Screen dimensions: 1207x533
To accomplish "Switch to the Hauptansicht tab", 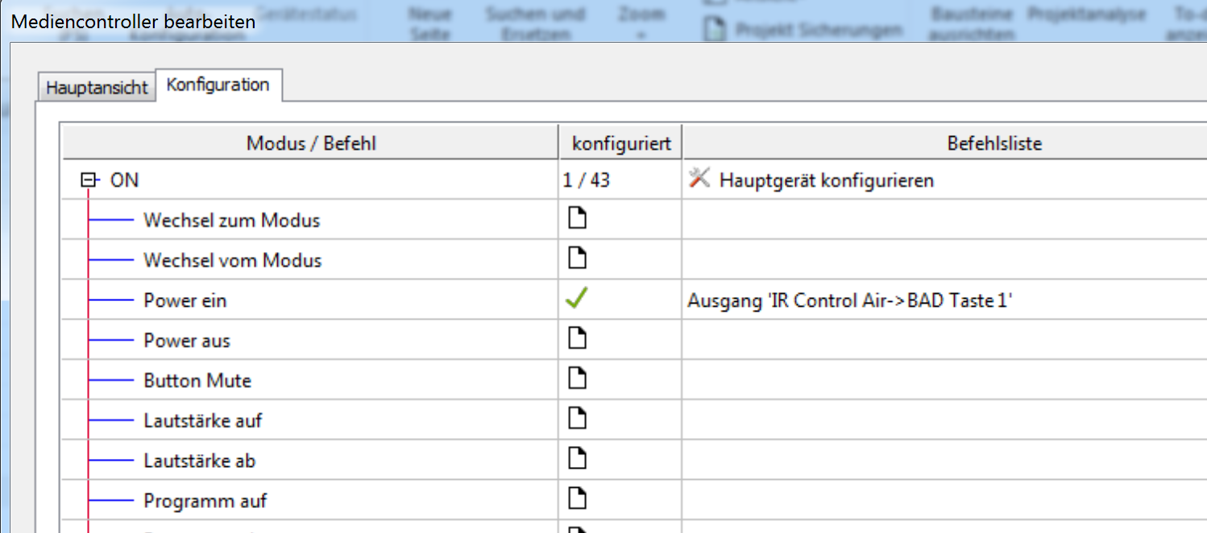I will [97, 88].
